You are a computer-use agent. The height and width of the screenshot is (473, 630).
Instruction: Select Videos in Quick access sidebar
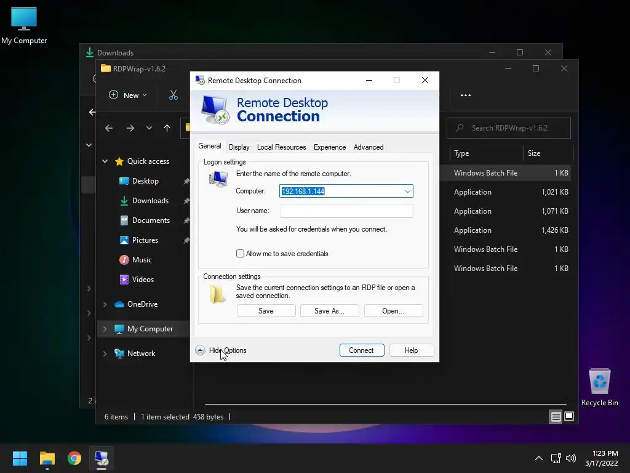143,280
